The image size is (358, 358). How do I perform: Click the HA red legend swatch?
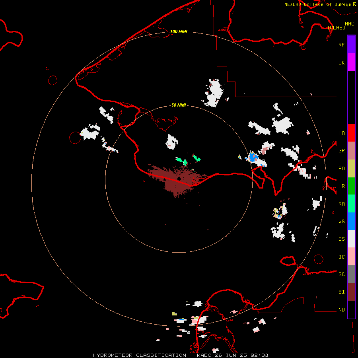click(x=351, y=133)
